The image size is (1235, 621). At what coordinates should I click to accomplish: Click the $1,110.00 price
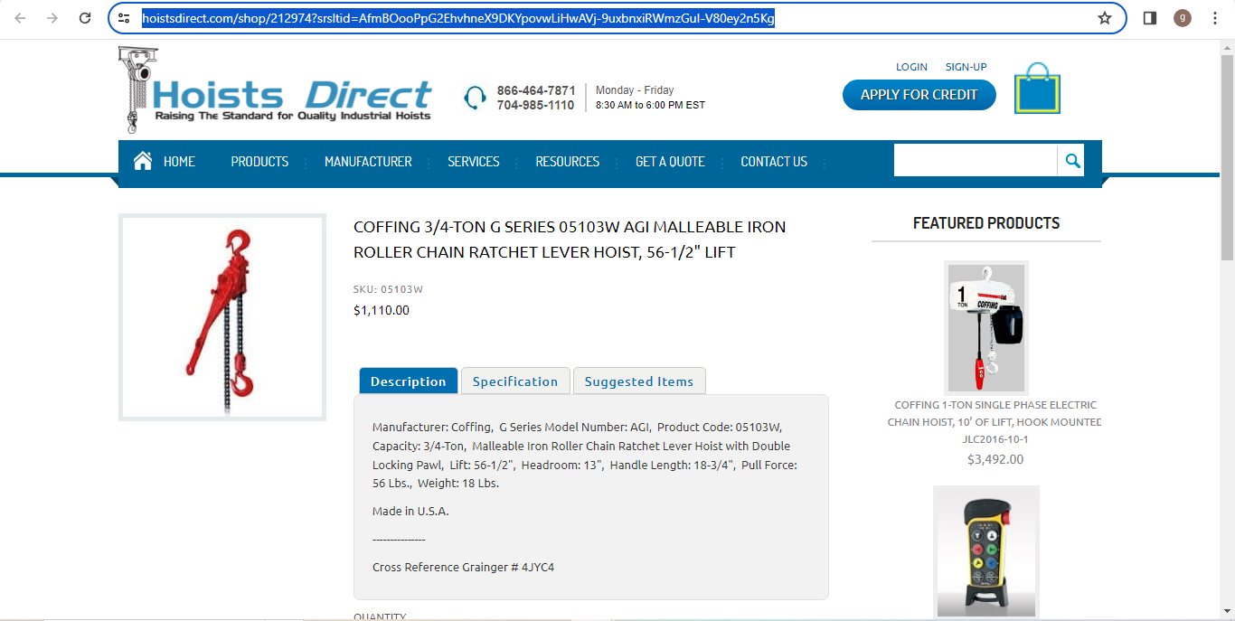(x=381, y=310)
